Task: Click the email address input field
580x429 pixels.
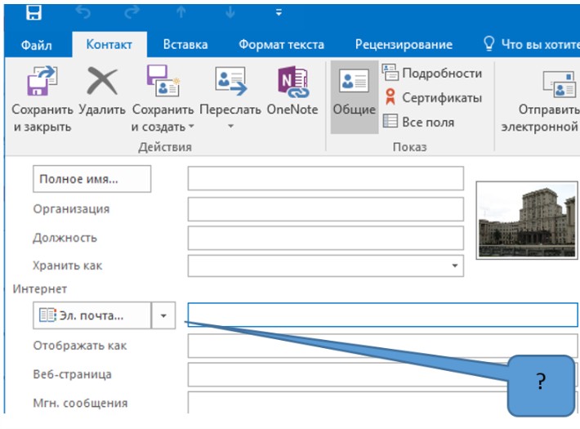Action: pyautogui.click(x=383, y=315)
